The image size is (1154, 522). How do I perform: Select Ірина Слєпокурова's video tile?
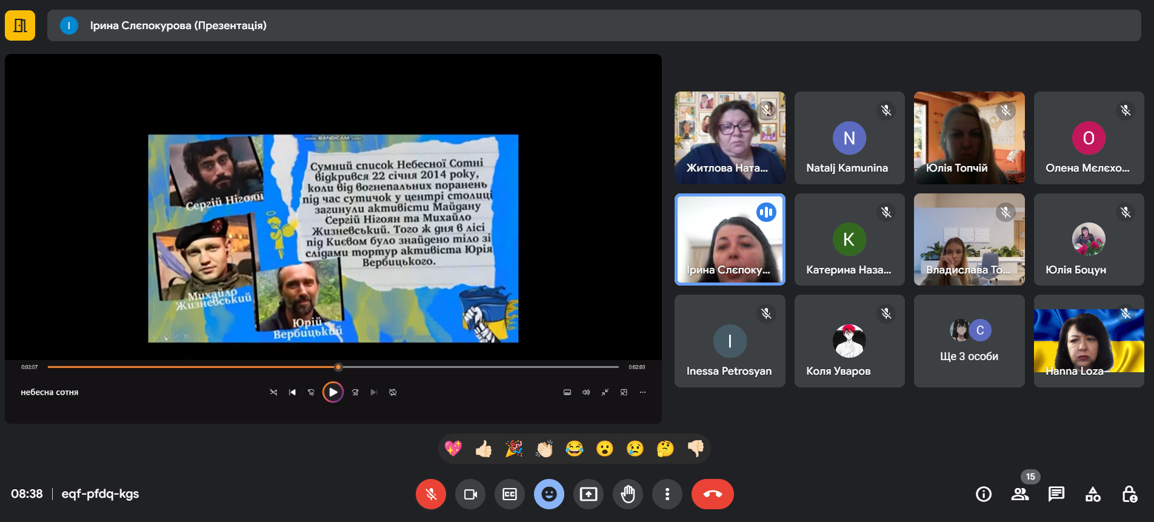tap(729, 239)
